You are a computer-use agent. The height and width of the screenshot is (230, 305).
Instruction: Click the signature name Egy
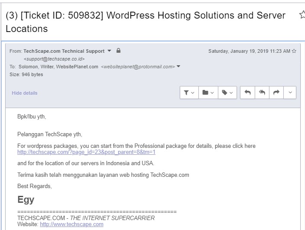[x=26, y=200]
